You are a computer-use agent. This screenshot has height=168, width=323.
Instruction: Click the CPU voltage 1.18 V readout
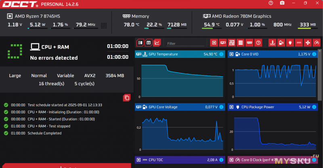click(15, 25)
